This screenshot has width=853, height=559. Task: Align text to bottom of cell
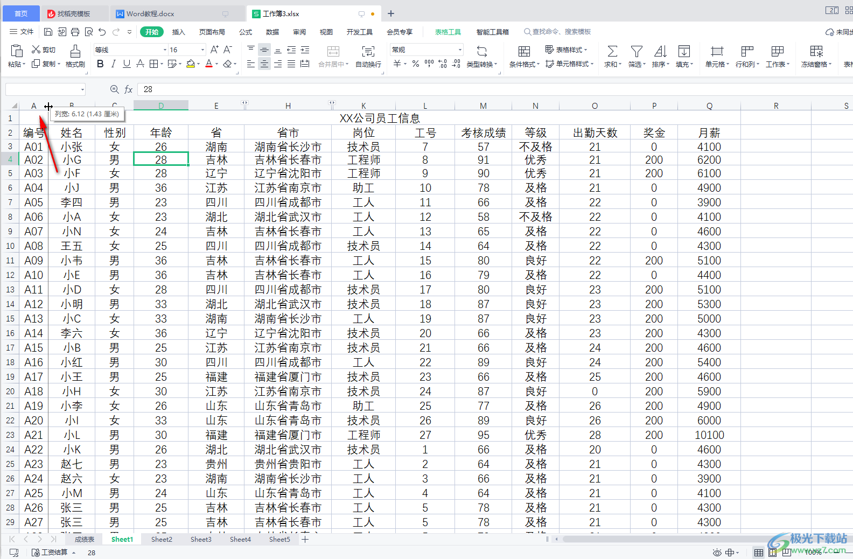[x=278, y=50]
